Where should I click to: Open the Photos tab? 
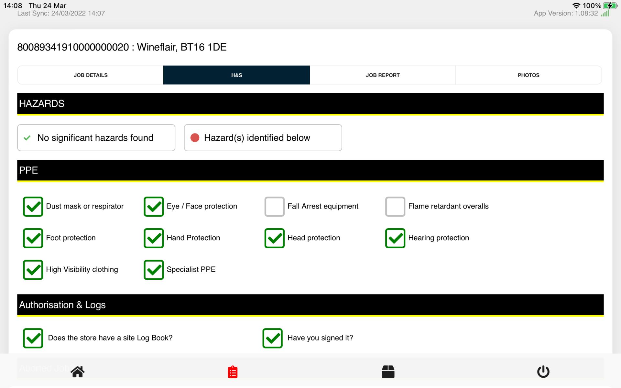(x=528, y=75)
